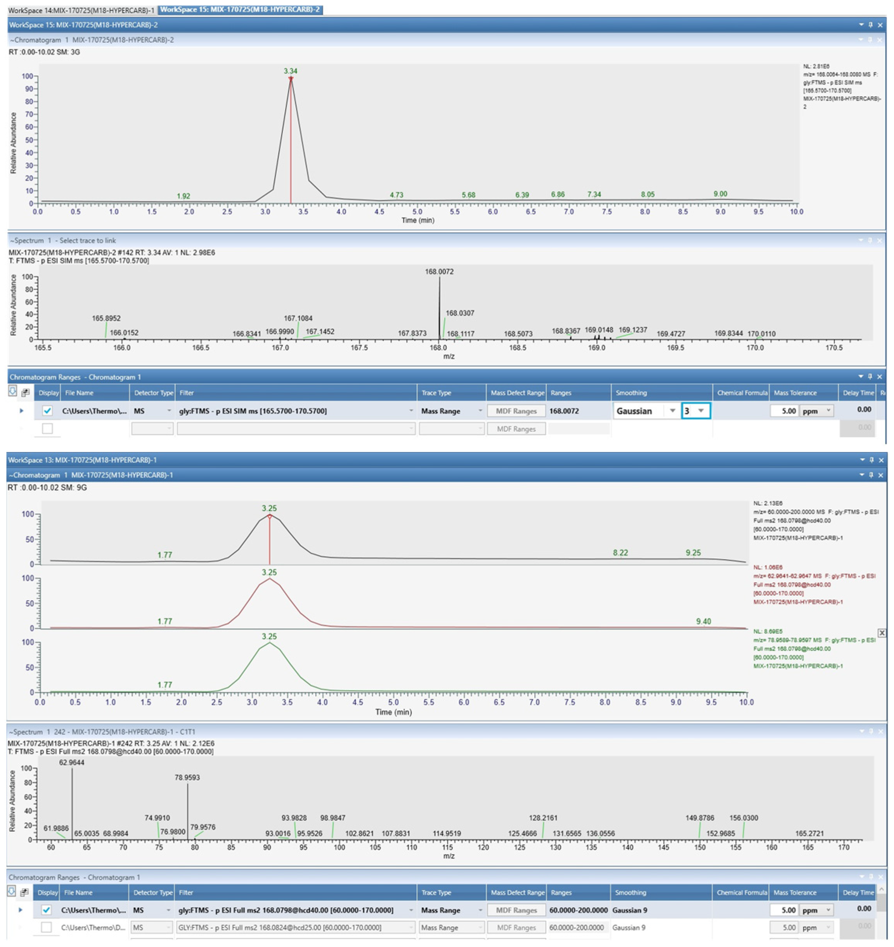Click the 5.00 mass tolerance field, upper panel
Viewport: 894px width, 947px height.
(x=784, y=410)
